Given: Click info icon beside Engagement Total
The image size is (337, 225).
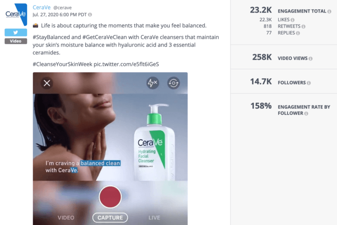Looking at the screenshot, I should point(329,12).
